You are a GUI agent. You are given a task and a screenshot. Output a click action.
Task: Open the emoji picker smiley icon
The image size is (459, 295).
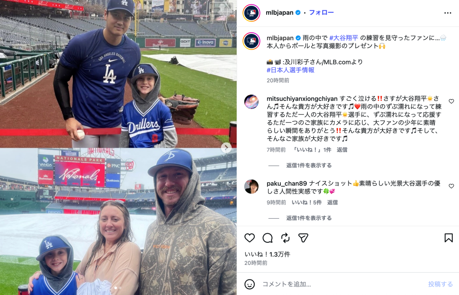(x=250, y=284)
